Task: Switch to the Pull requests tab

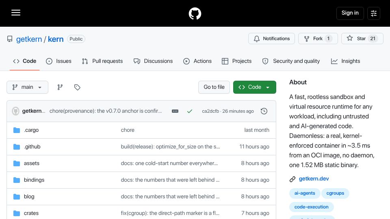Action: pos(102,61)
